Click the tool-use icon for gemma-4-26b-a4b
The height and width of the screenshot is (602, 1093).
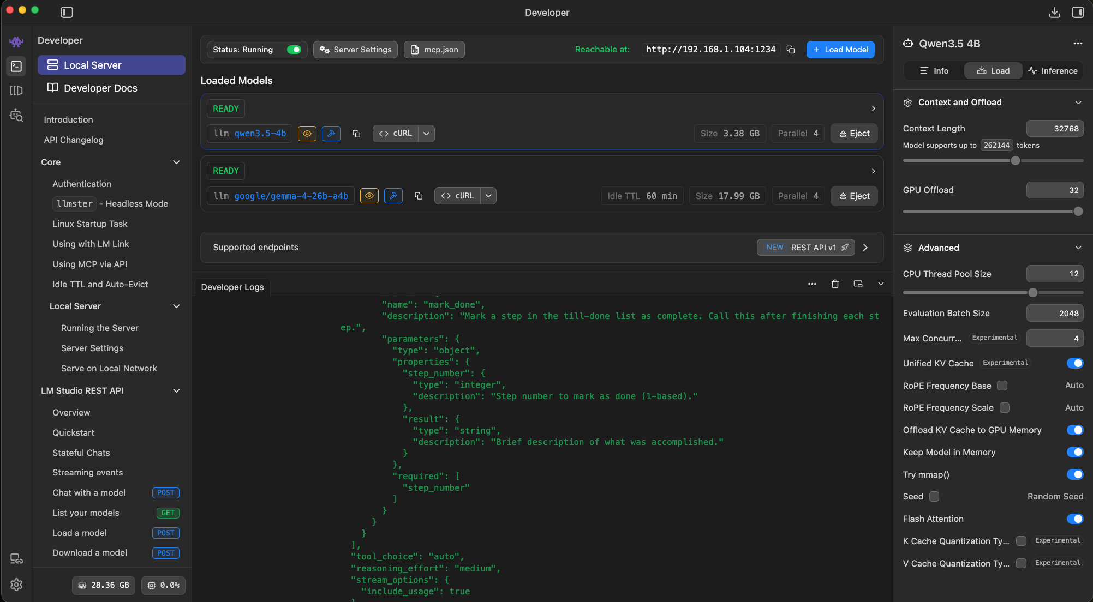(393, 196)
